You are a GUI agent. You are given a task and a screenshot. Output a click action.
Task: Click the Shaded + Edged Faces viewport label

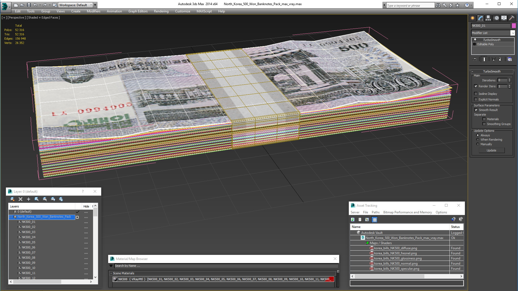[43, 18]
